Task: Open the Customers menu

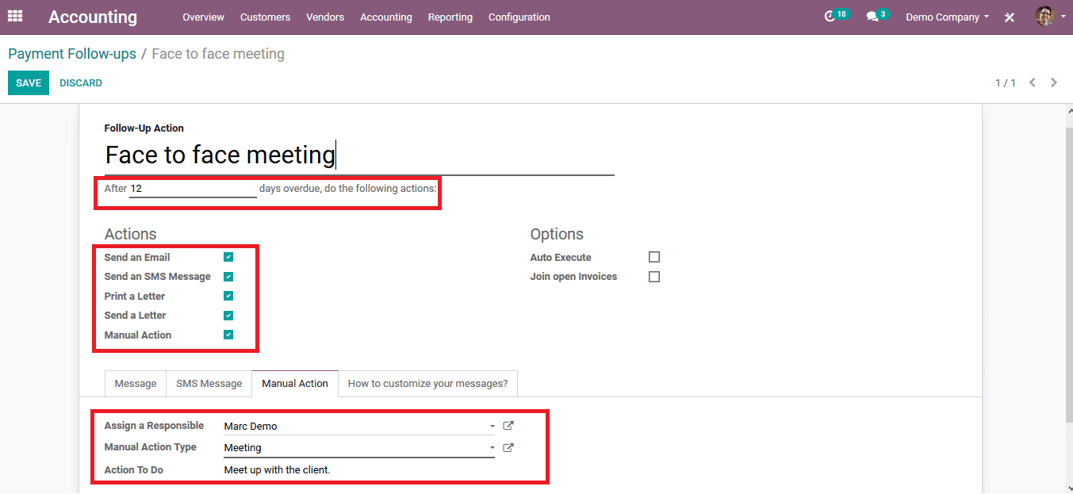Action: 265,17
